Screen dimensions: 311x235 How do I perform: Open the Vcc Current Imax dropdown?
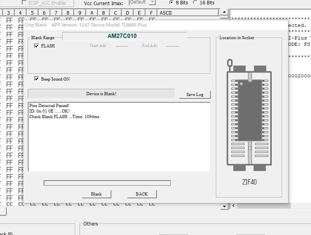[x=153, y=2]
